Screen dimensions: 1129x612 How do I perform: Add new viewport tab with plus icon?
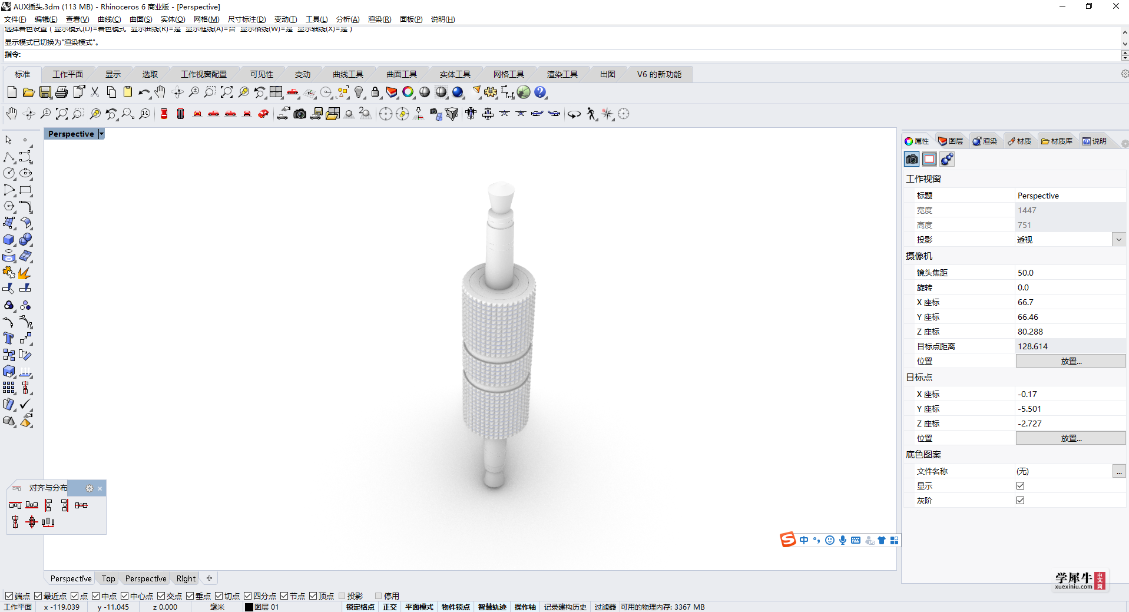(209, 578)
